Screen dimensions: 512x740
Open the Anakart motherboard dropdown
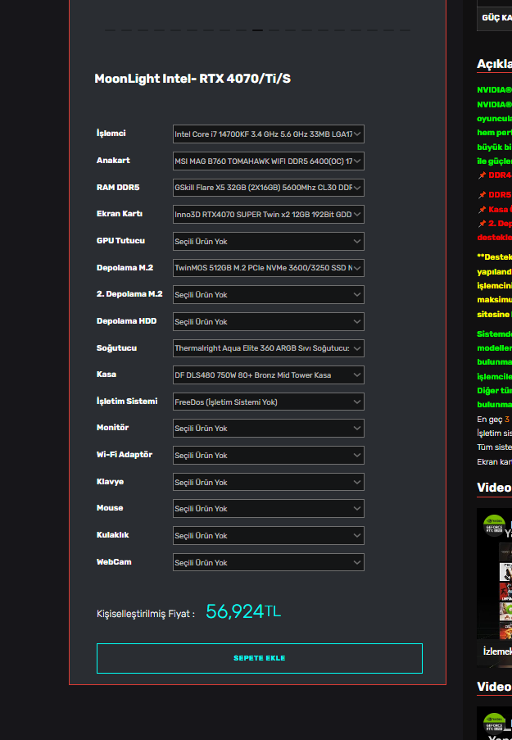[269, 161]
